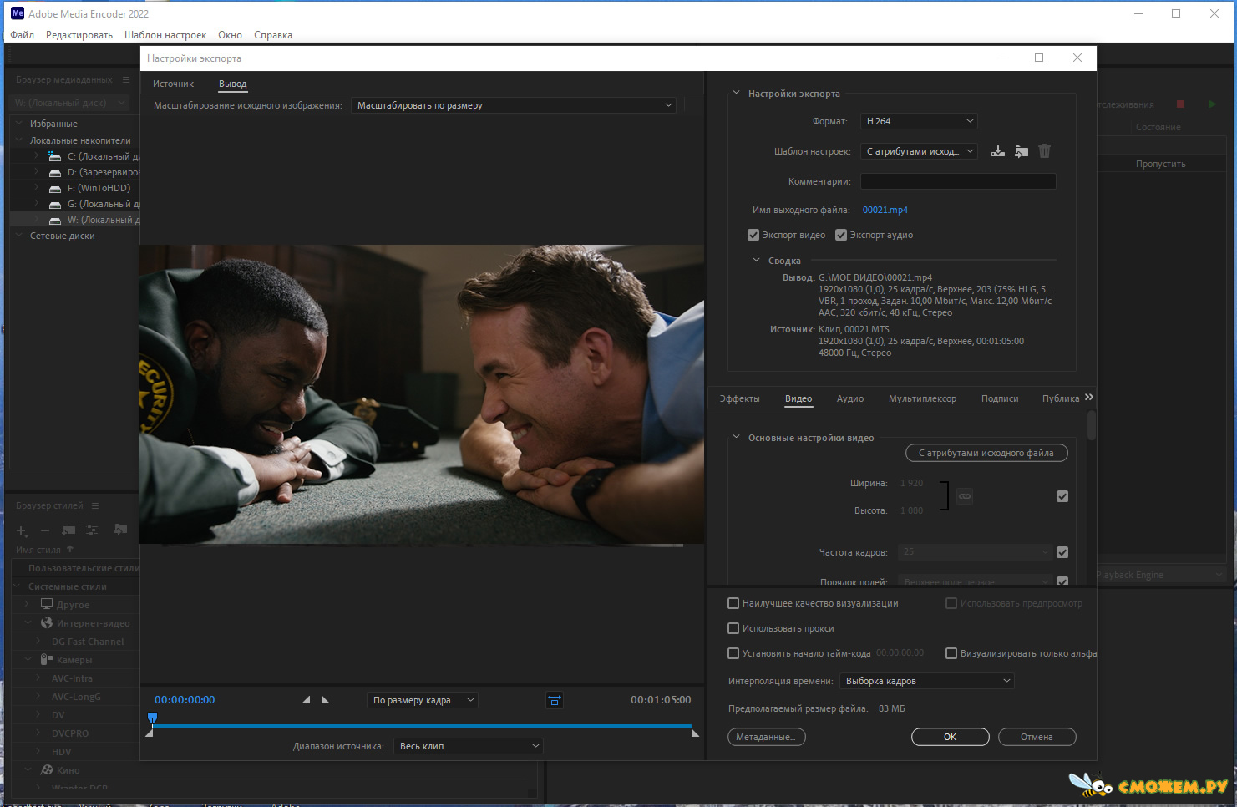Viewport: 1237px width, 807px height.
Task: Click the aspect ratio correction icon near the zoom dropdown
Action: tap(555, 700)
